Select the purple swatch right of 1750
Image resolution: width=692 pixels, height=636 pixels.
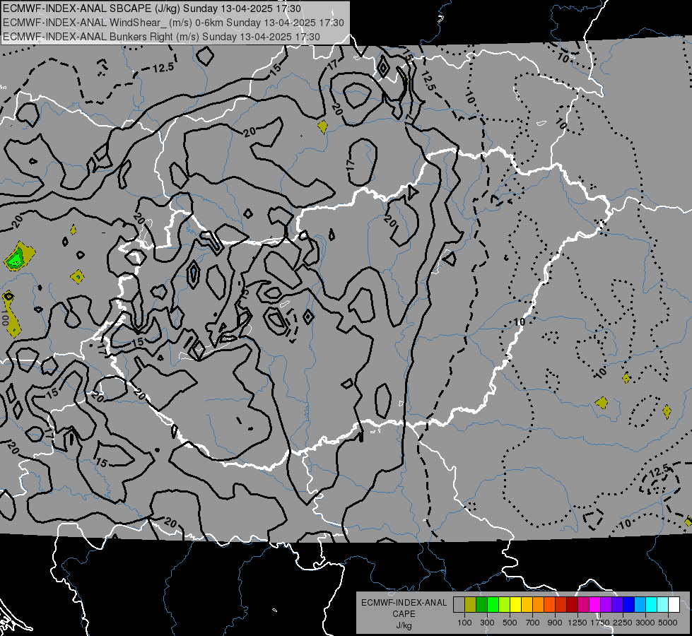[x=606, y=605]
